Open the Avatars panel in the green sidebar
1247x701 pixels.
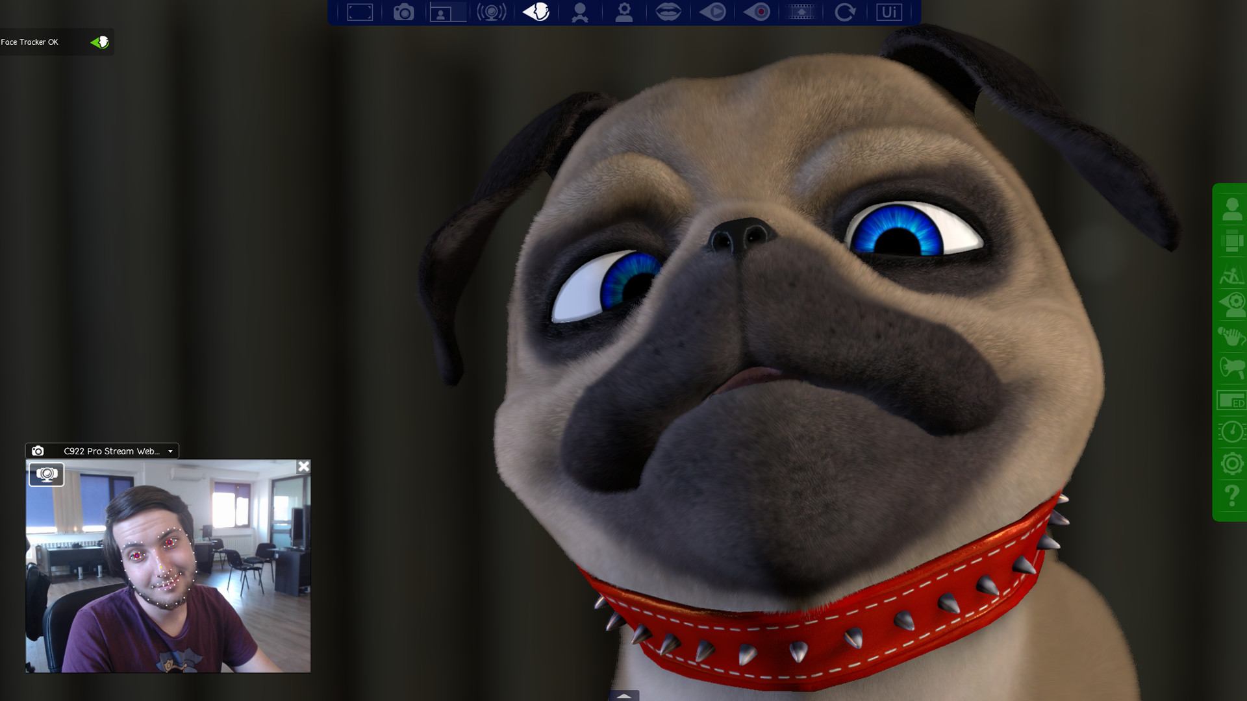1231,209
